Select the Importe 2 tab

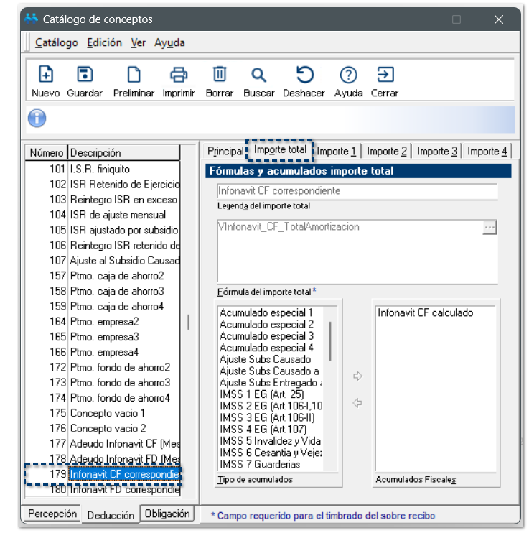click(386, 151)
